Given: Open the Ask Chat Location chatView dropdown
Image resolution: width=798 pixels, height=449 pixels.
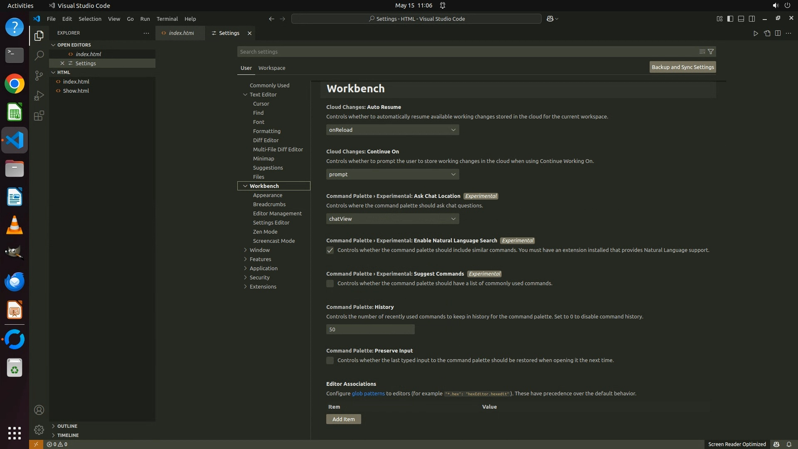Looking at the screenshot, I should [x=392, y=219].
